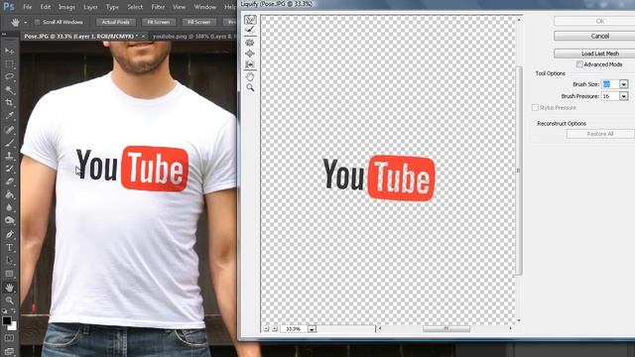Image resolution: width=635 pixels, height=357 pixels.
Task: Select the Clone Stamp tool
Action: click(x=9, y=156)
